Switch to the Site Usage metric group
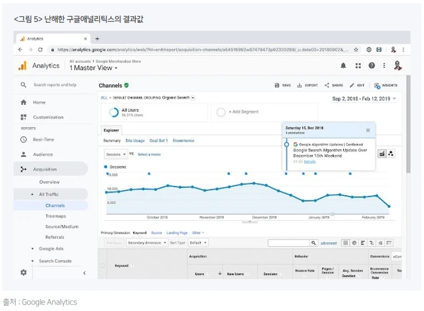424x311 pixels. [135, 141]
